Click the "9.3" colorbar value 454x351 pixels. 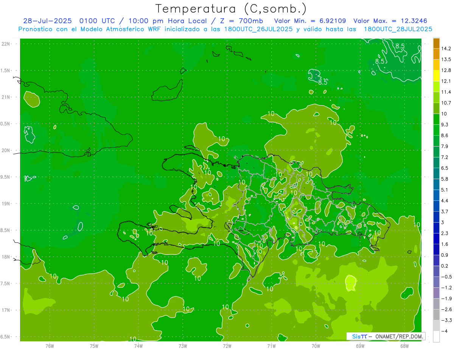point(445,125)
